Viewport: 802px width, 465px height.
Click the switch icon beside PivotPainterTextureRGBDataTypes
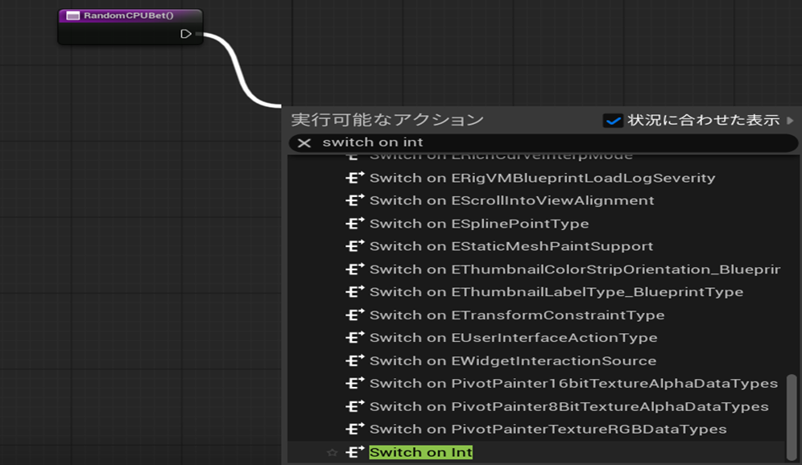353,430
